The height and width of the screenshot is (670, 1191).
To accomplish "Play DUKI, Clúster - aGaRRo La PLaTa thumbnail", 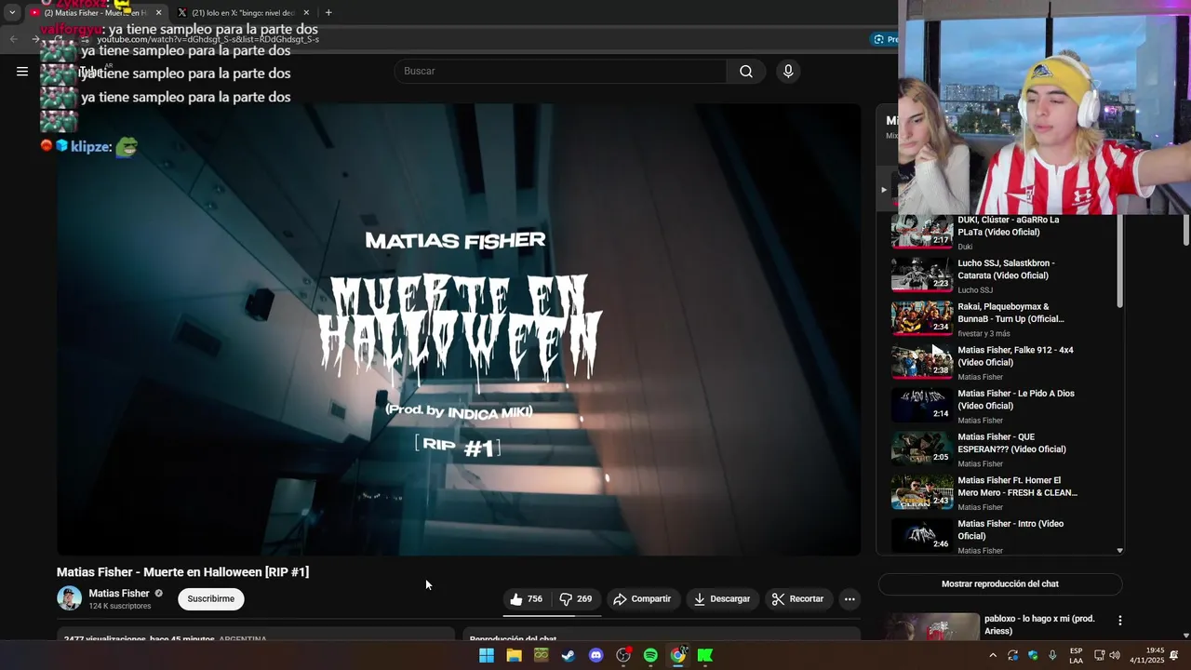I will (922, 233).
